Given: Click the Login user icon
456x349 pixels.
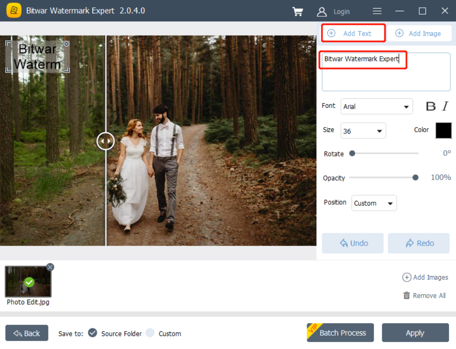Looking at the screenshot, I should click(x=322, y=12).
